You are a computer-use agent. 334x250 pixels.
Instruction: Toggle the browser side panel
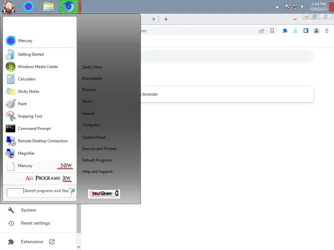(x=306, y=31)
